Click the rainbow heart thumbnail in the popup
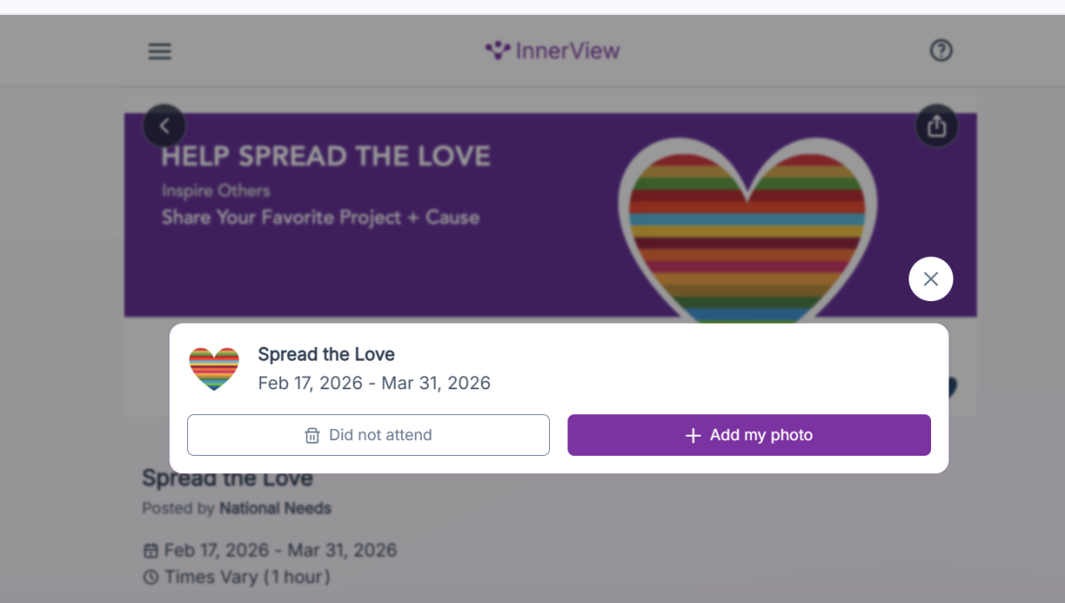This screenshot has width=1065, height=603. point(214,368)
